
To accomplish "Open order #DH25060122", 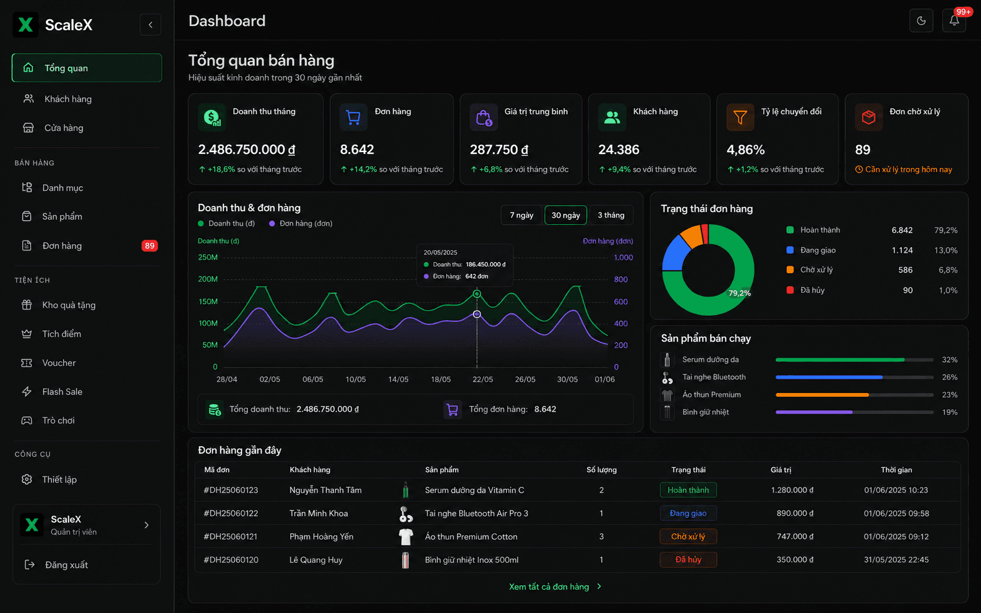I will coord(231,514).
